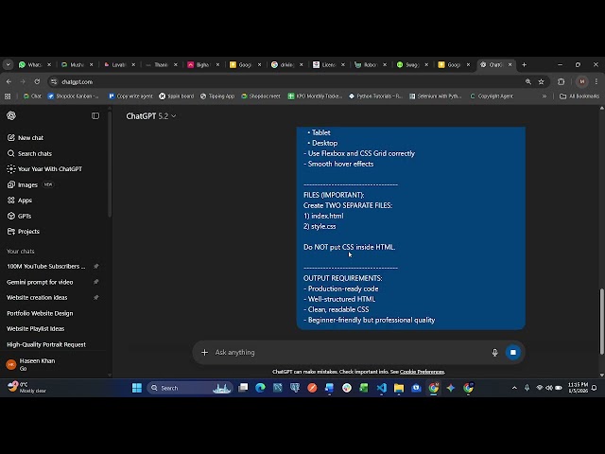The image size is (605, 454).
Task: Open the High-Quality Portrait Request chat
Action: click(x=46, y=344)
